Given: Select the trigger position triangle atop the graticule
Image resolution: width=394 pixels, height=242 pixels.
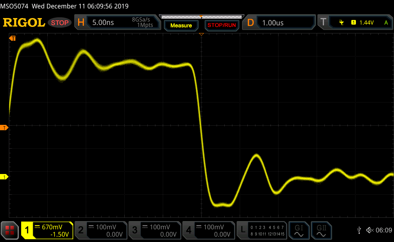Looking at the screenshot, I should (x=201, y=34).
